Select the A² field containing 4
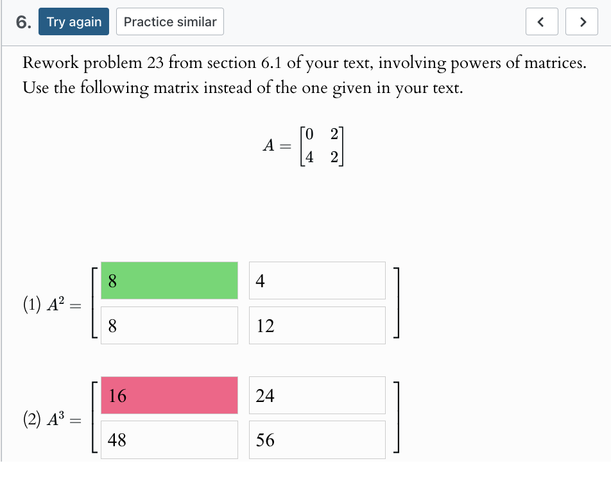 [316, 280]
